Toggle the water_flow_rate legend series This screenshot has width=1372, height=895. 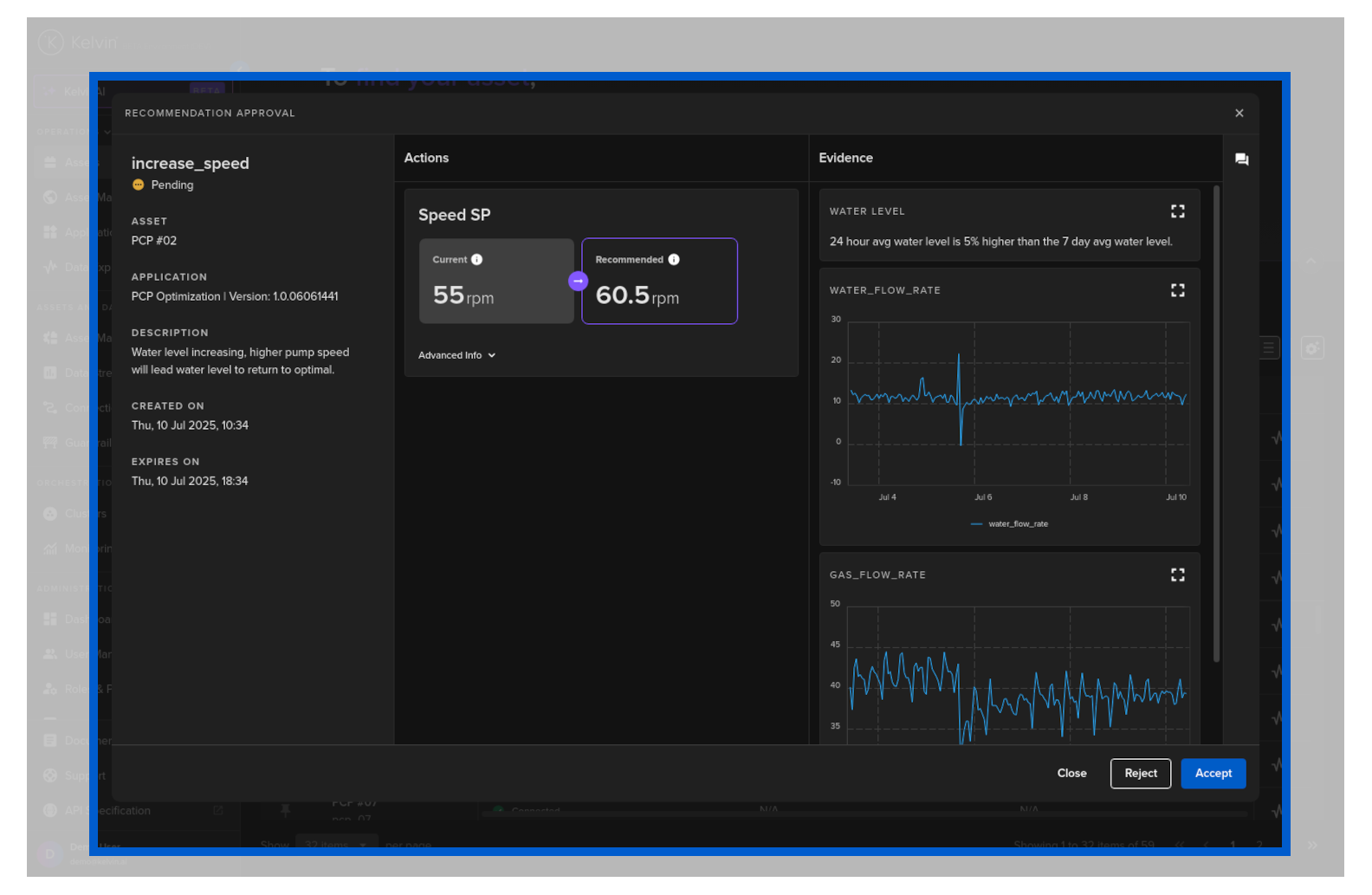pos(1009,524)
